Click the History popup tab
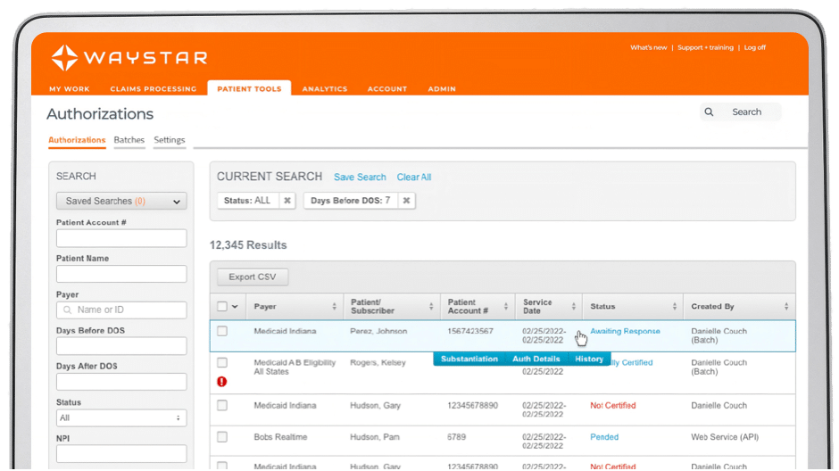Viewport: 839px width, 471px height. [x=589, y=359]
